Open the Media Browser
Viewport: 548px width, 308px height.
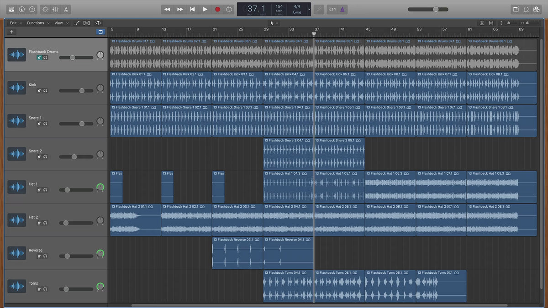coord(536,9)
